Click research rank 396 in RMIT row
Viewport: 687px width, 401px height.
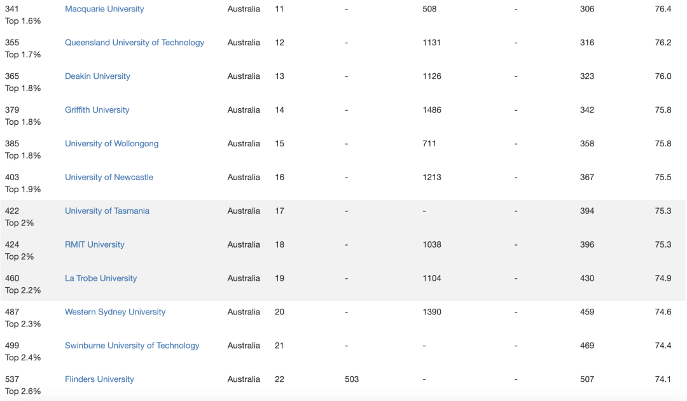[587, 244]
